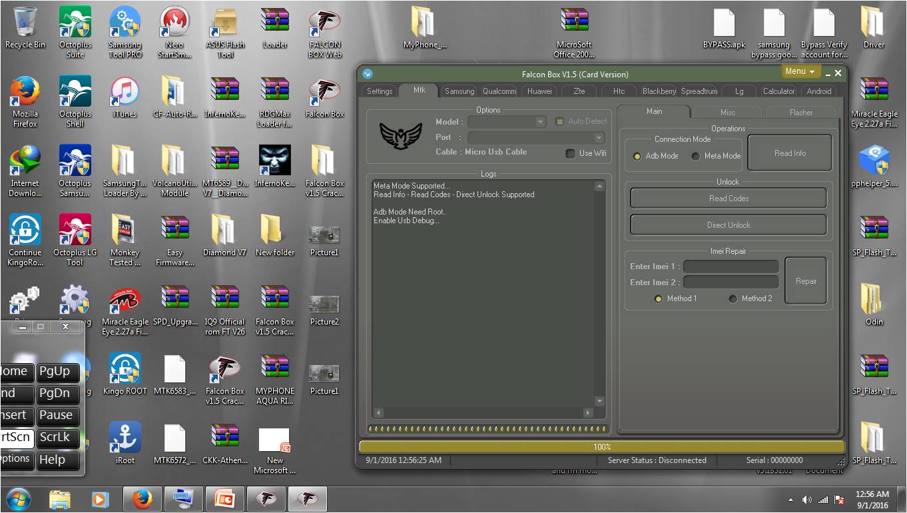Click the Logs vertical scrollbar down arrow

599,401
